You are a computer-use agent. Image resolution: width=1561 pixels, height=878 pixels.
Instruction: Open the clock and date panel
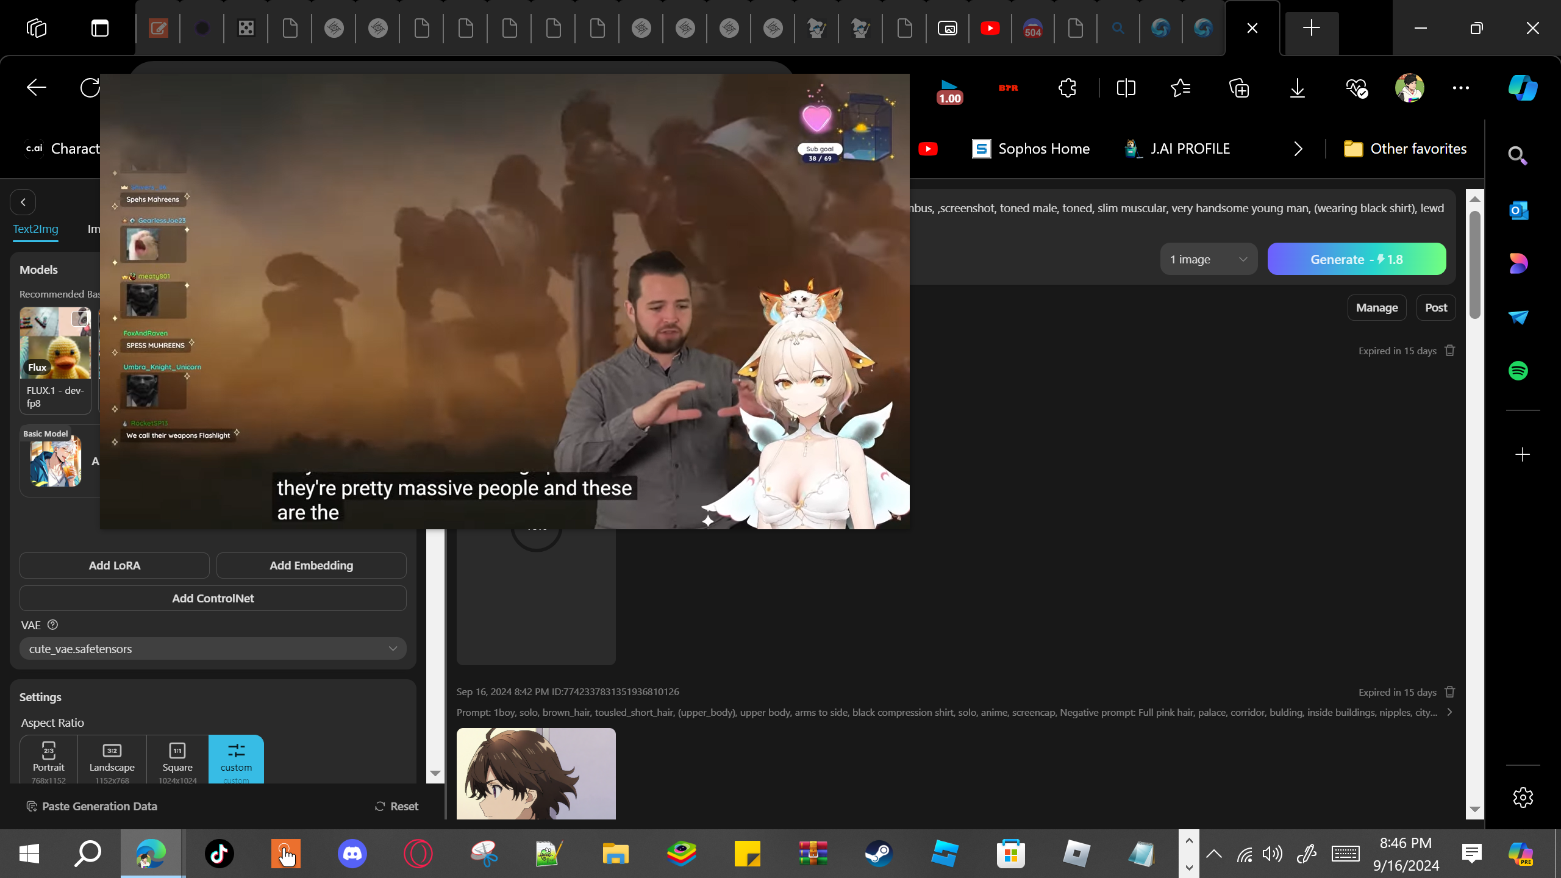click(x=1406, y=854)
